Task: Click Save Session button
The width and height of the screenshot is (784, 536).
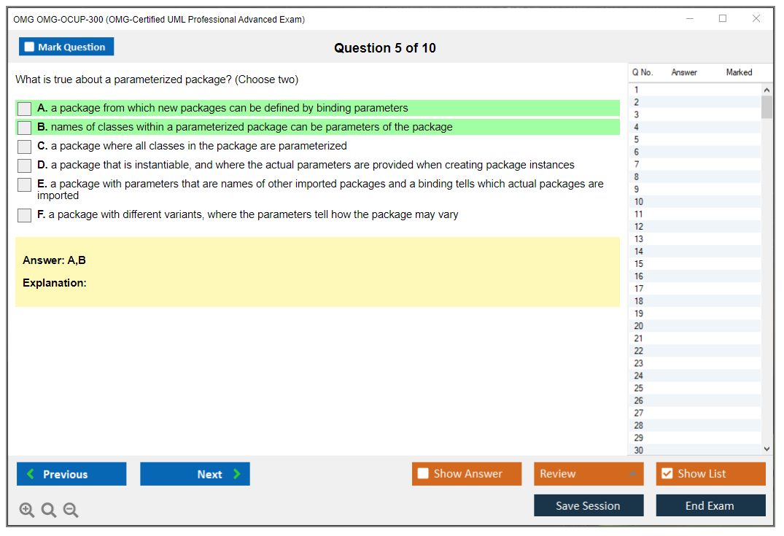Action: point(588,505)
